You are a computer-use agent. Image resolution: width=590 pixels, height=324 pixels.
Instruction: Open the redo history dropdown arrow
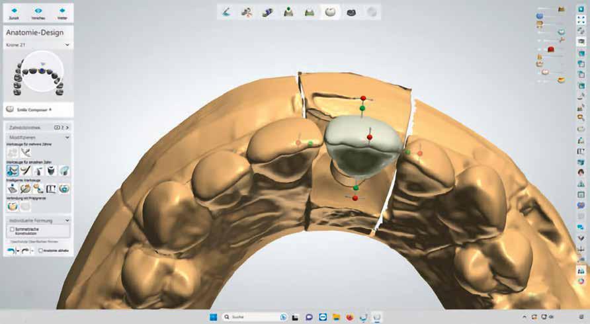[32, 251]
